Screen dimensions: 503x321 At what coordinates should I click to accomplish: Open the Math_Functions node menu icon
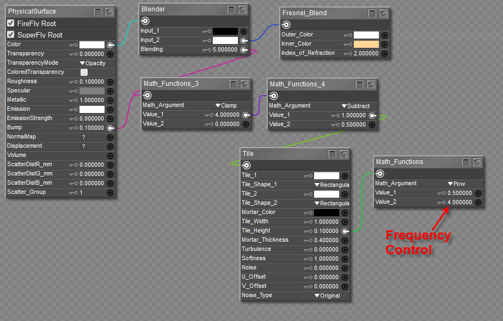tap(466, 162)
